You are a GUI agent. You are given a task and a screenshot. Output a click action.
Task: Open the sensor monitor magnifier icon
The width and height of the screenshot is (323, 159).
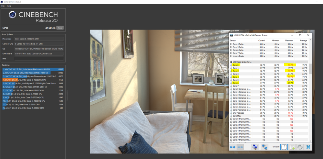coord(255,147)
